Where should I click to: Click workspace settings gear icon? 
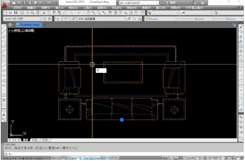pyautogui.click(x=45, y=19)
